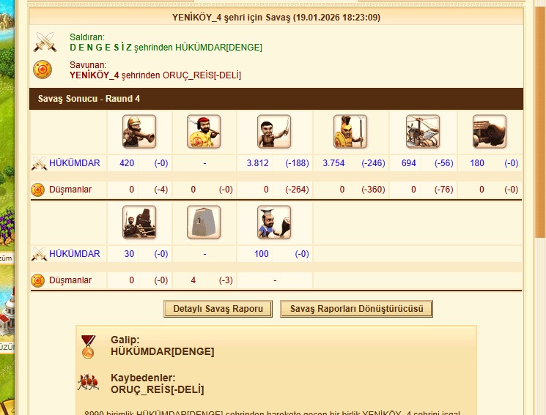Click HÜKÜMDAR link in second unit table
The width and height of the screenshot is (546, 415).
(x=75, y=253)
